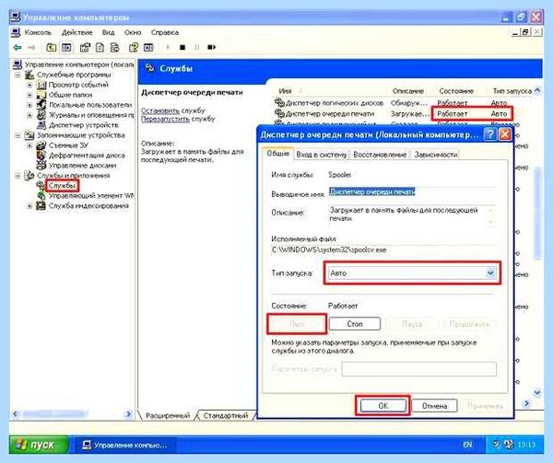This screenshot has height=463, width=553.
Task: Select the Общие папки tree icon
Action: point(41,95)
